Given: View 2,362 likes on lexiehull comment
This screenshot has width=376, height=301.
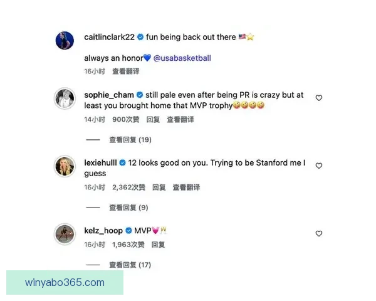Looking at the screenshot, I should [128, 187].
